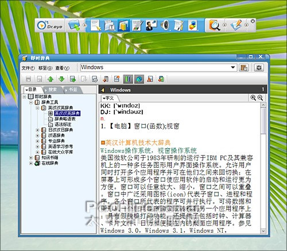This screenshot has width=287, height=251.
Task: Click the colored cubes icon
Action: coord(193,25)
